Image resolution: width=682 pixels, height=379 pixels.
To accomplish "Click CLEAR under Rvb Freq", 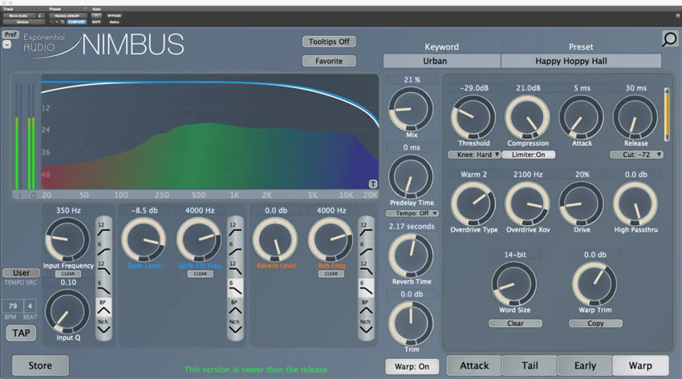I will (x=331, y=274).
